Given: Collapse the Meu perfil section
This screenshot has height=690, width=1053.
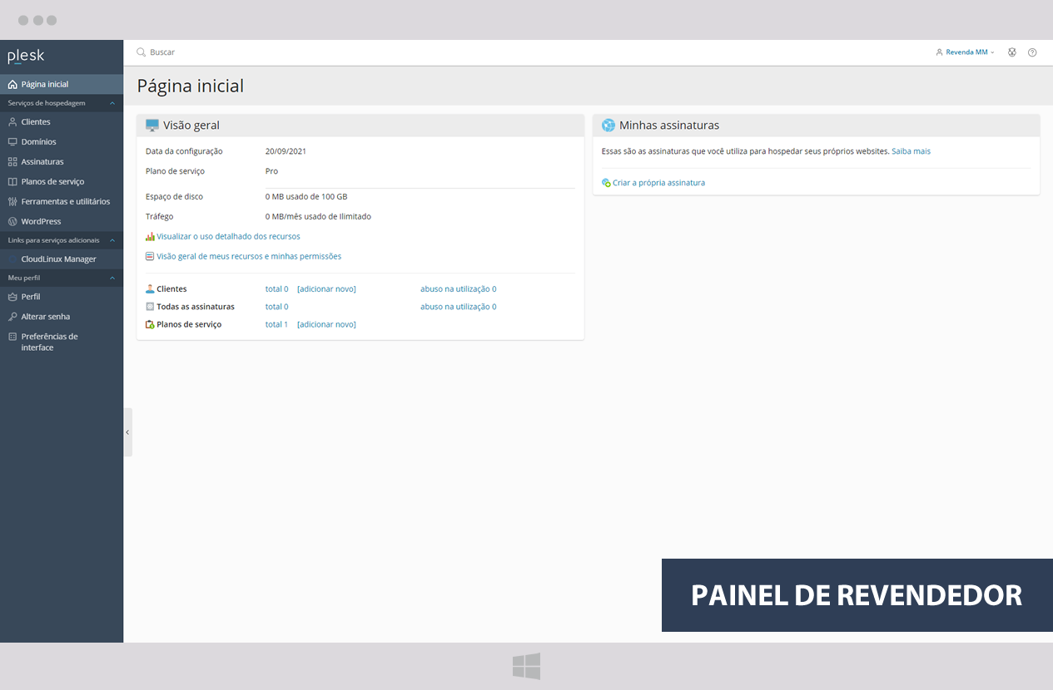Looking at the screenshot, I should point(112,278).
